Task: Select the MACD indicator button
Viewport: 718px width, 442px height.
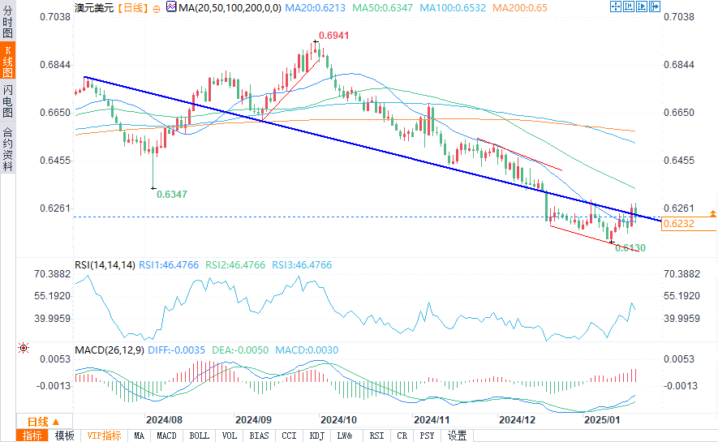Action: 166,436
